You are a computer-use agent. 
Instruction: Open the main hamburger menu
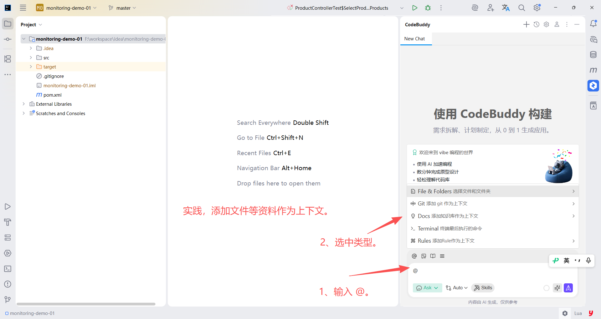23,8
